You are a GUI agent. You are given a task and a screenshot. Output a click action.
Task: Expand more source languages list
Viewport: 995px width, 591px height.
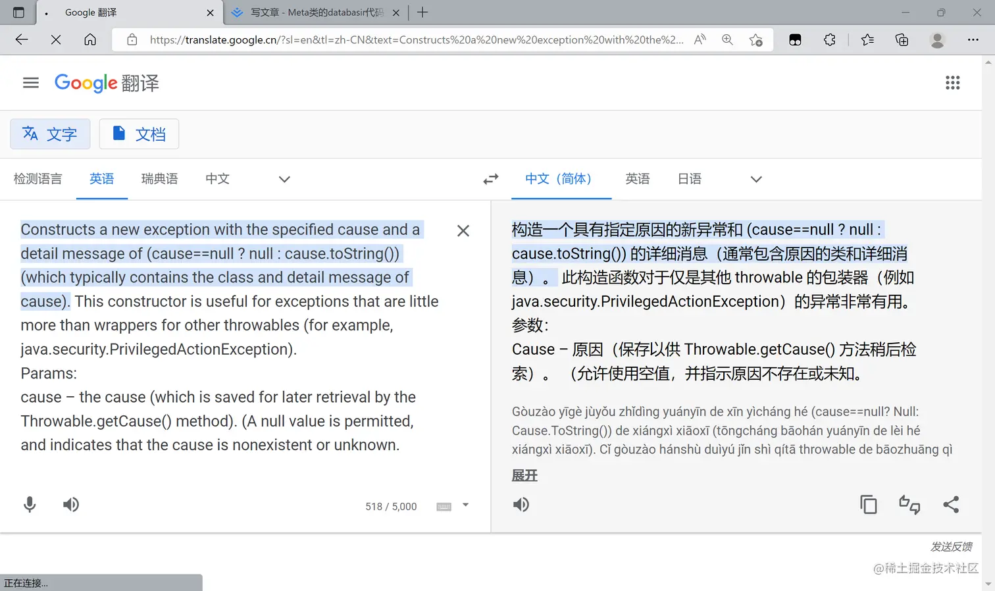284,179
